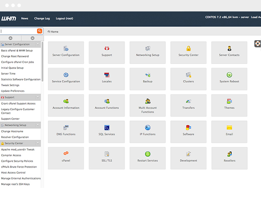Focus the sidebar search input field

click(x=18, y=31)
